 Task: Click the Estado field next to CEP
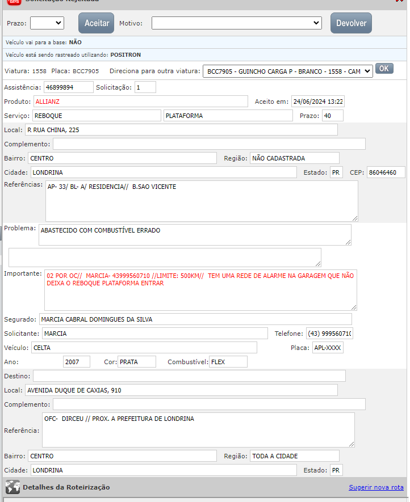coord(336,172)
